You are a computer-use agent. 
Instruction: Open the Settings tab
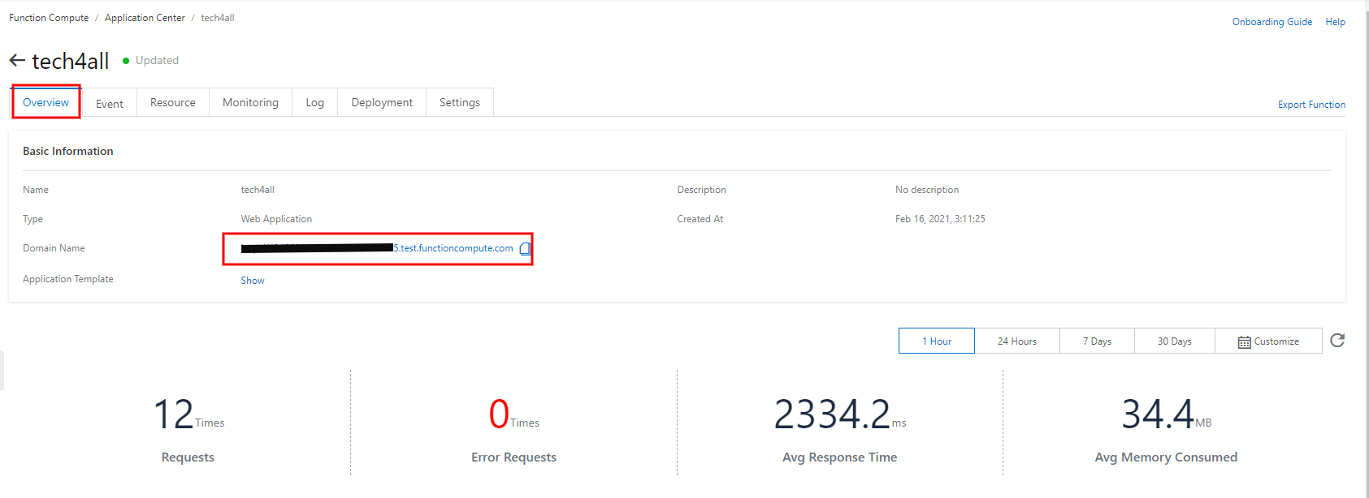pyautogui.click(x=460, y=102)
